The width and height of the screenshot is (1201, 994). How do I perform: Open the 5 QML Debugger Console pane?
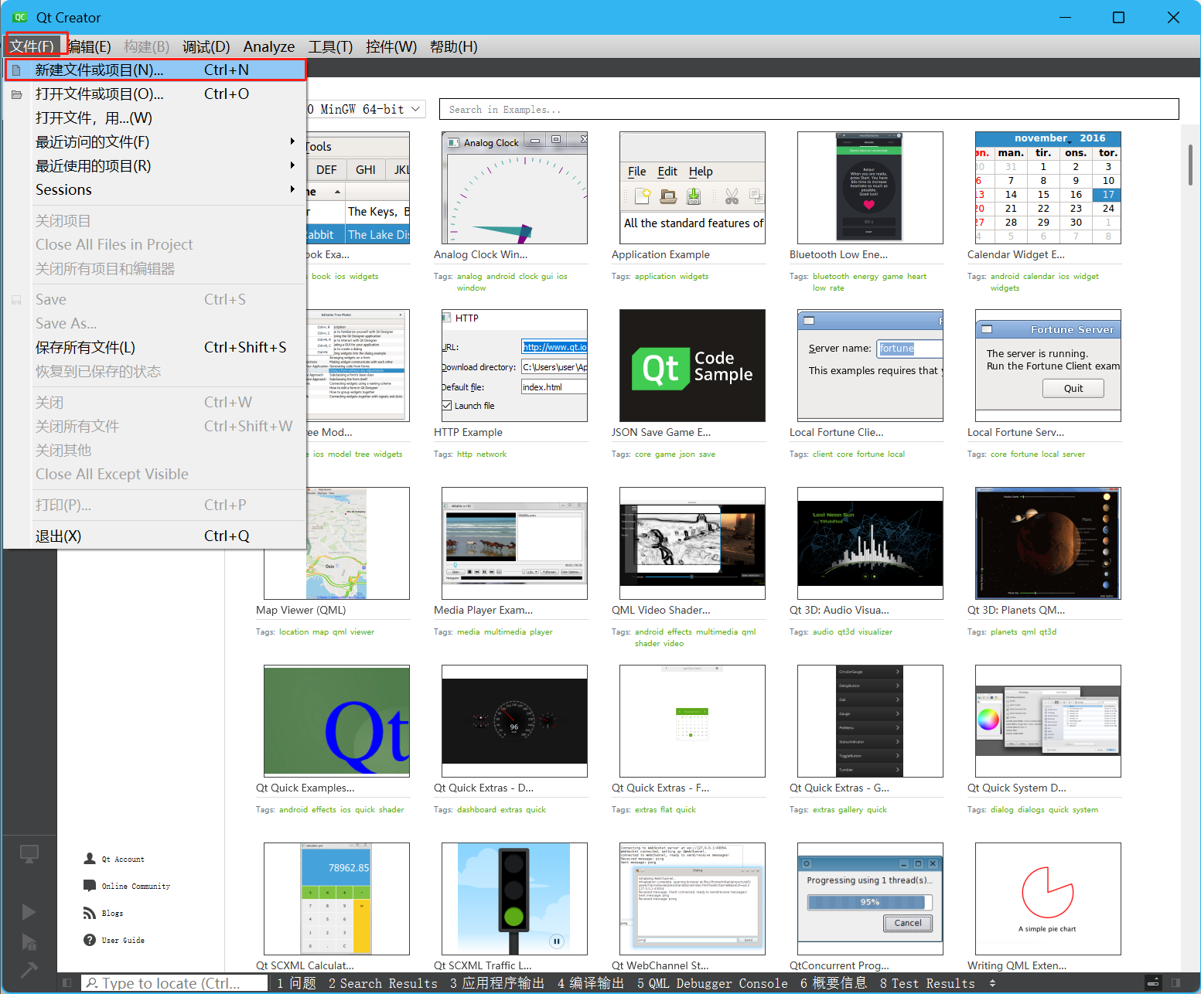coord(712,983)
